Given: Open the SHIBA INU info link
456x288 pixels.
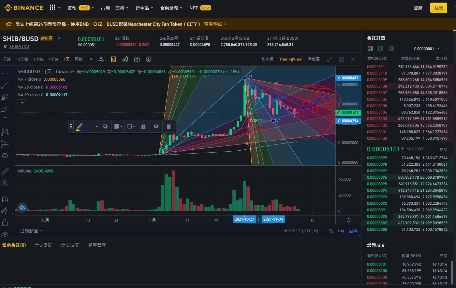Looking at the screenshot, I should [x=19, y=47].
